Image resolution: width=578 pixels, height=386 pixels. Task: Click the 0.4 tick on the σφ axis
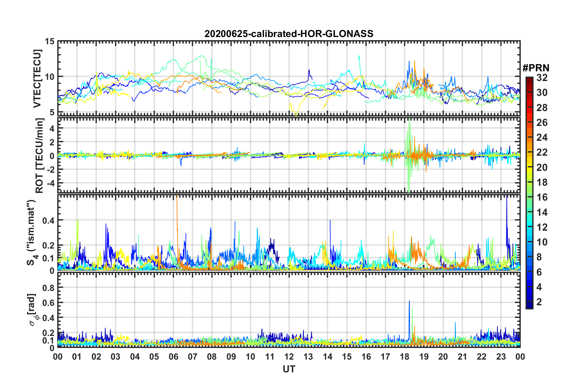pos(49,318)
